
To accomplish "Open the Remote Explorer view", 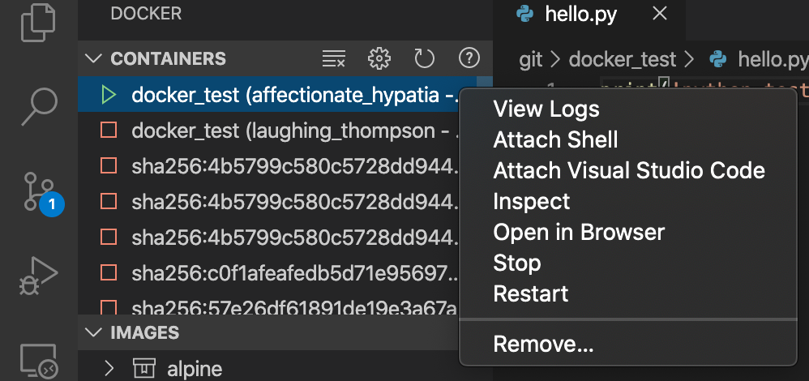I will (39, 362).
